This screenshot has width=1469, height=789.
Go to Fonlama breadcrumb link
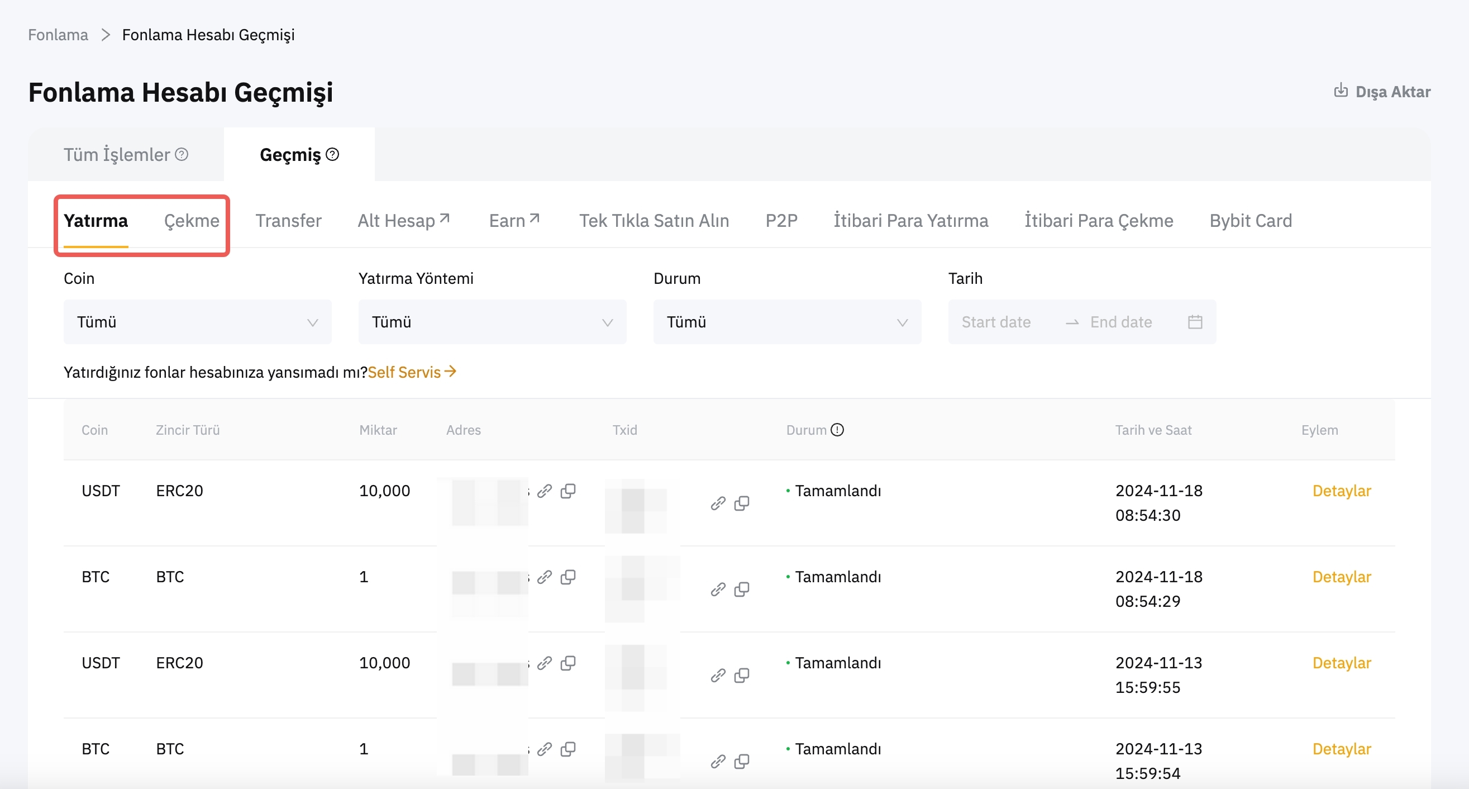point(58,35)
